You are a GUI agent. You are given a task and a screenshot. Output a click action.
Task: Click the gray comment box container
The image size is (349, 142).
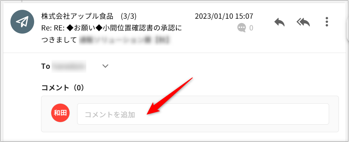pyautogui.click(x=190, y=114)
